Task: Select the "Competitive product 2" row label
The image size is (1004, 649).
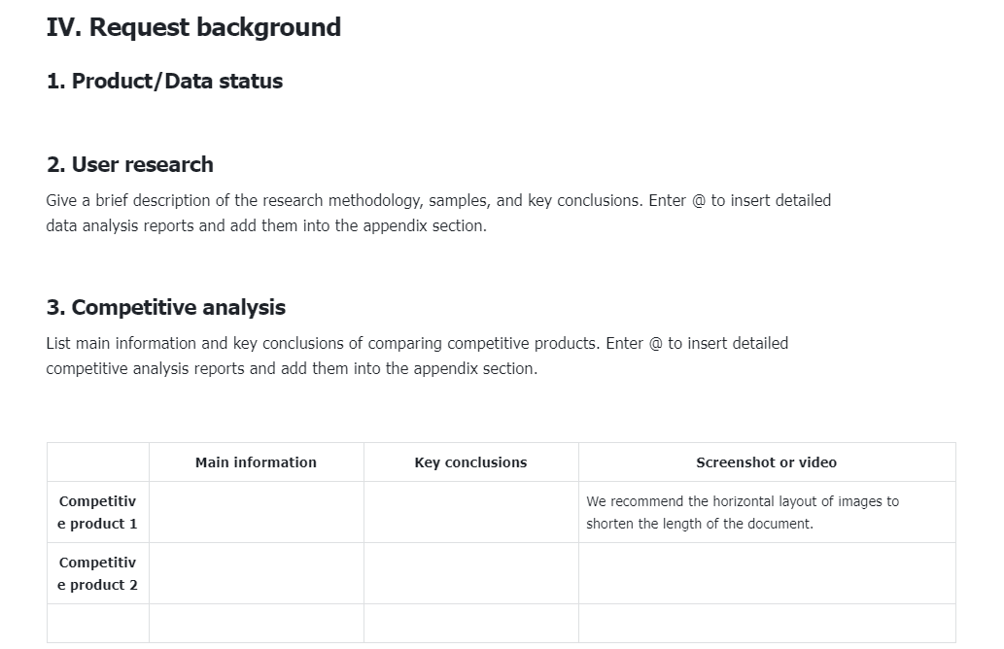Action: point(97,573)
